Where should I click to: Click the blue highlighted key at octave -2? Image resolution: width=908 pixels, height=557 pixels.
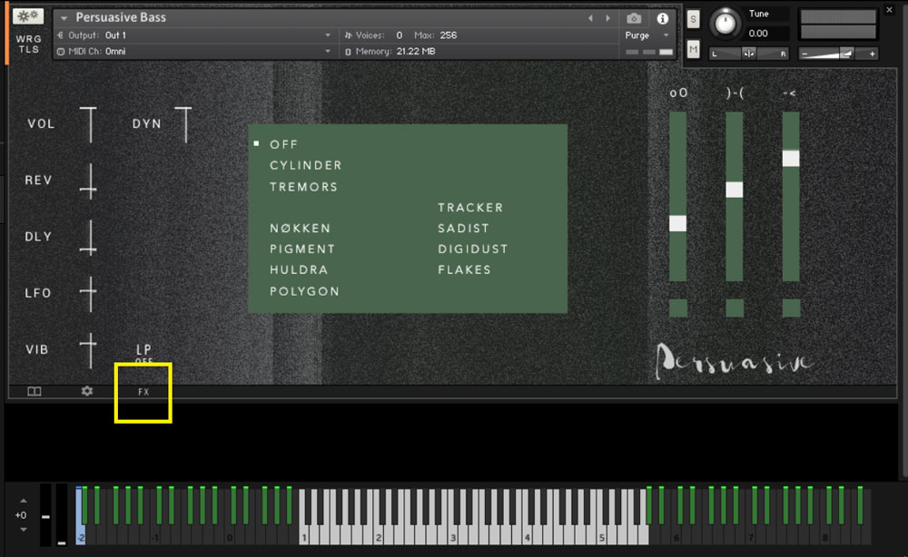coord(80,535)
